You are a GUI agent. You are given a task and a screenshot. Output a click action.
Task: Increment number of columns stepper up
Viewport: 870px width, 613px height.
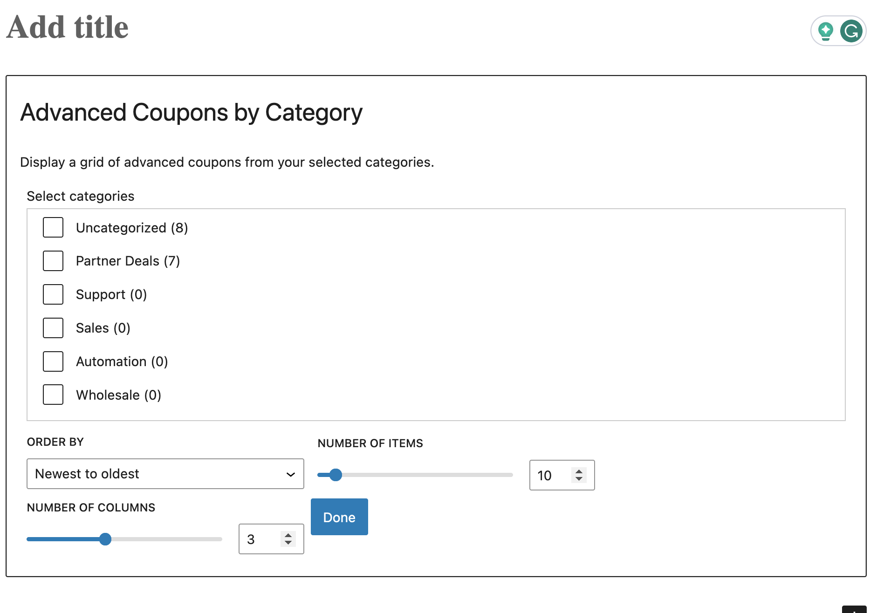click(288, 535)
